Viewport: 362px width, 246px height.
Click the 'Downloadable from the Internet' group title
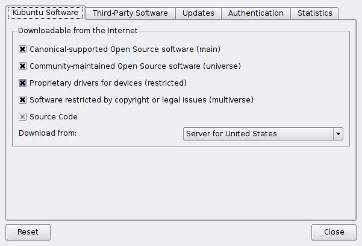(x=78, y=30)
